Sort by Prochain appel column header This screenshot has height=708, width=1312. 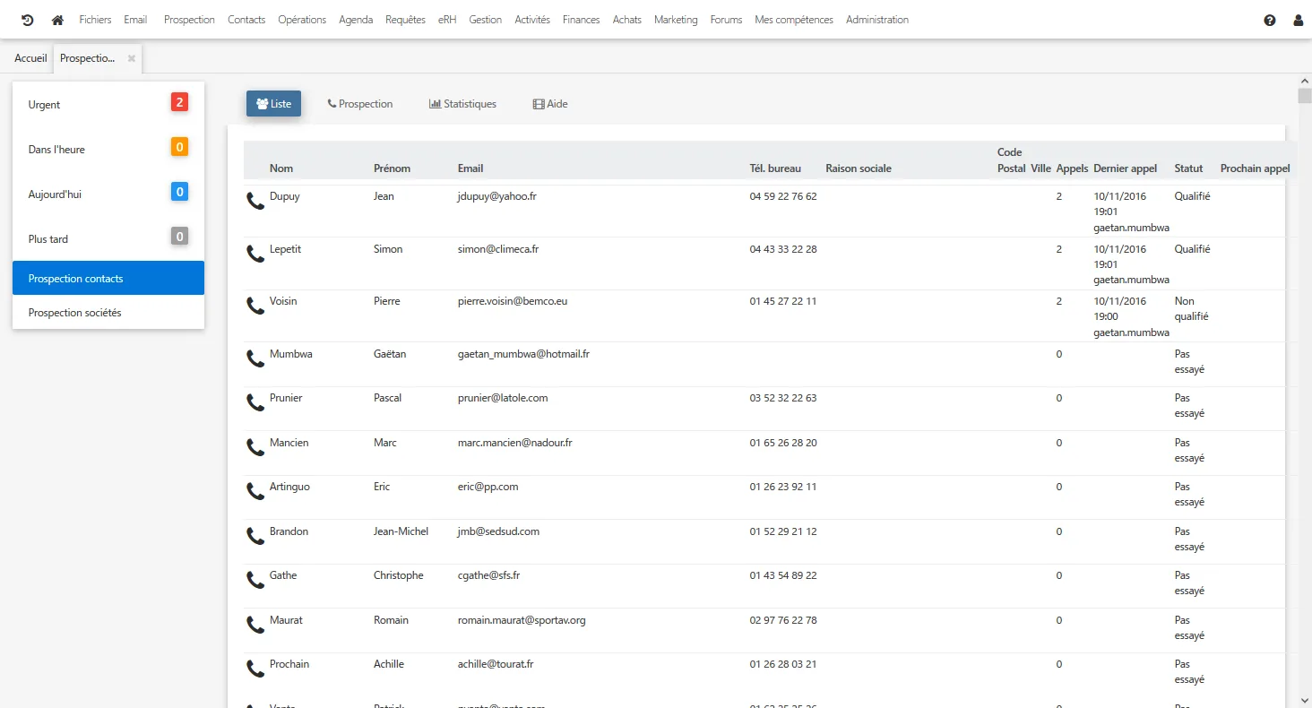tap(1256, 168)
